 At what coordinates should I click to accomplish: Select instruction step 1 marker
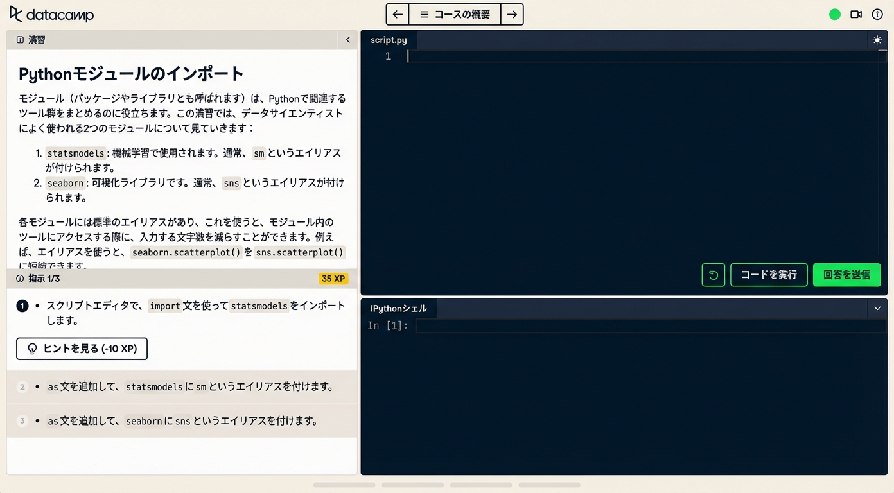[x=22, y=306]
